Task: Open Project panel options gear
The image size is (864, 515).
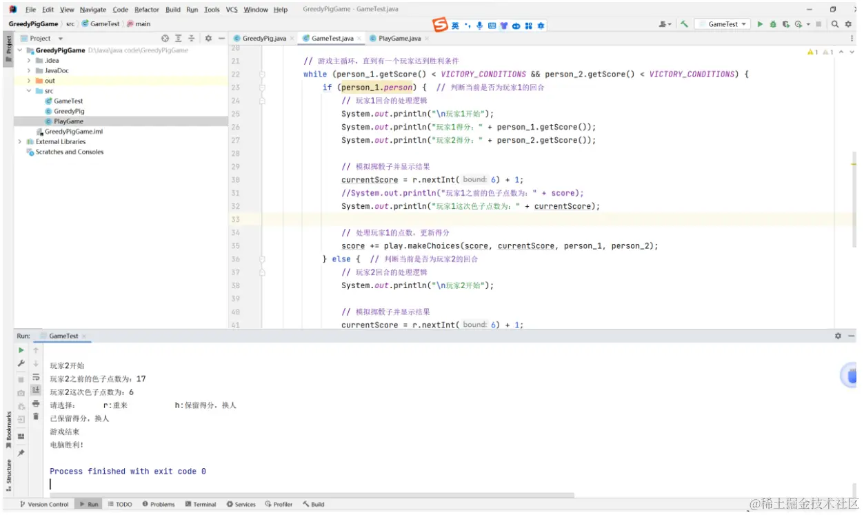Action: pos(208,39)
